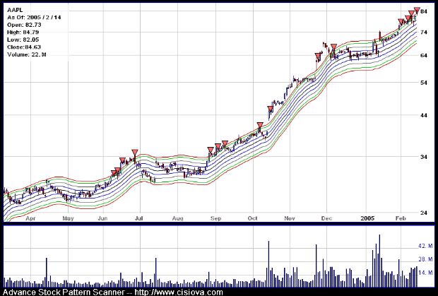The height and width of the screenshot is (296, 438).
Task: Select the Oct month label
Action: pos(253,218)
